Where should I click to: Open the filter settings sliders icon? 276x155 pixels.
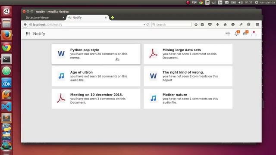pyautogui.click(x=228, y=34)
